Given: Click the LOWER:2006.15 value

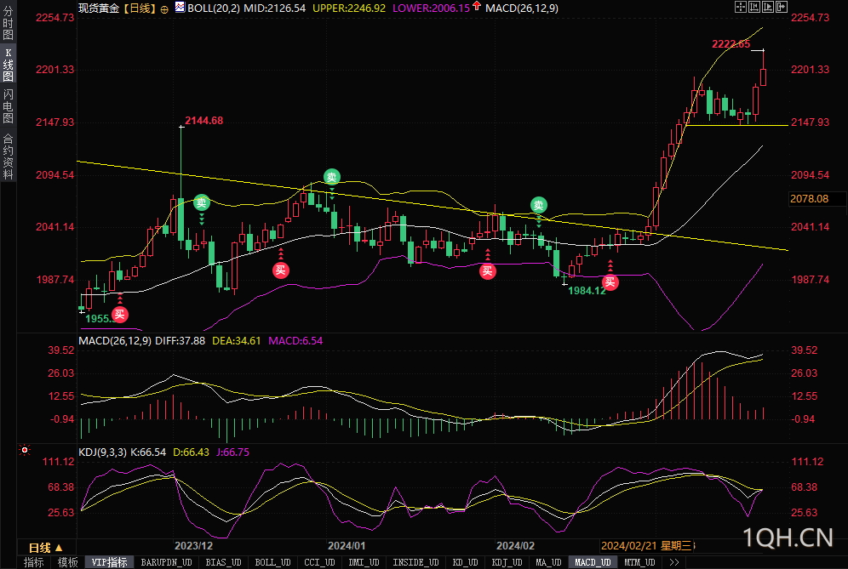Looking at the screenshot, I should point(431,9).
